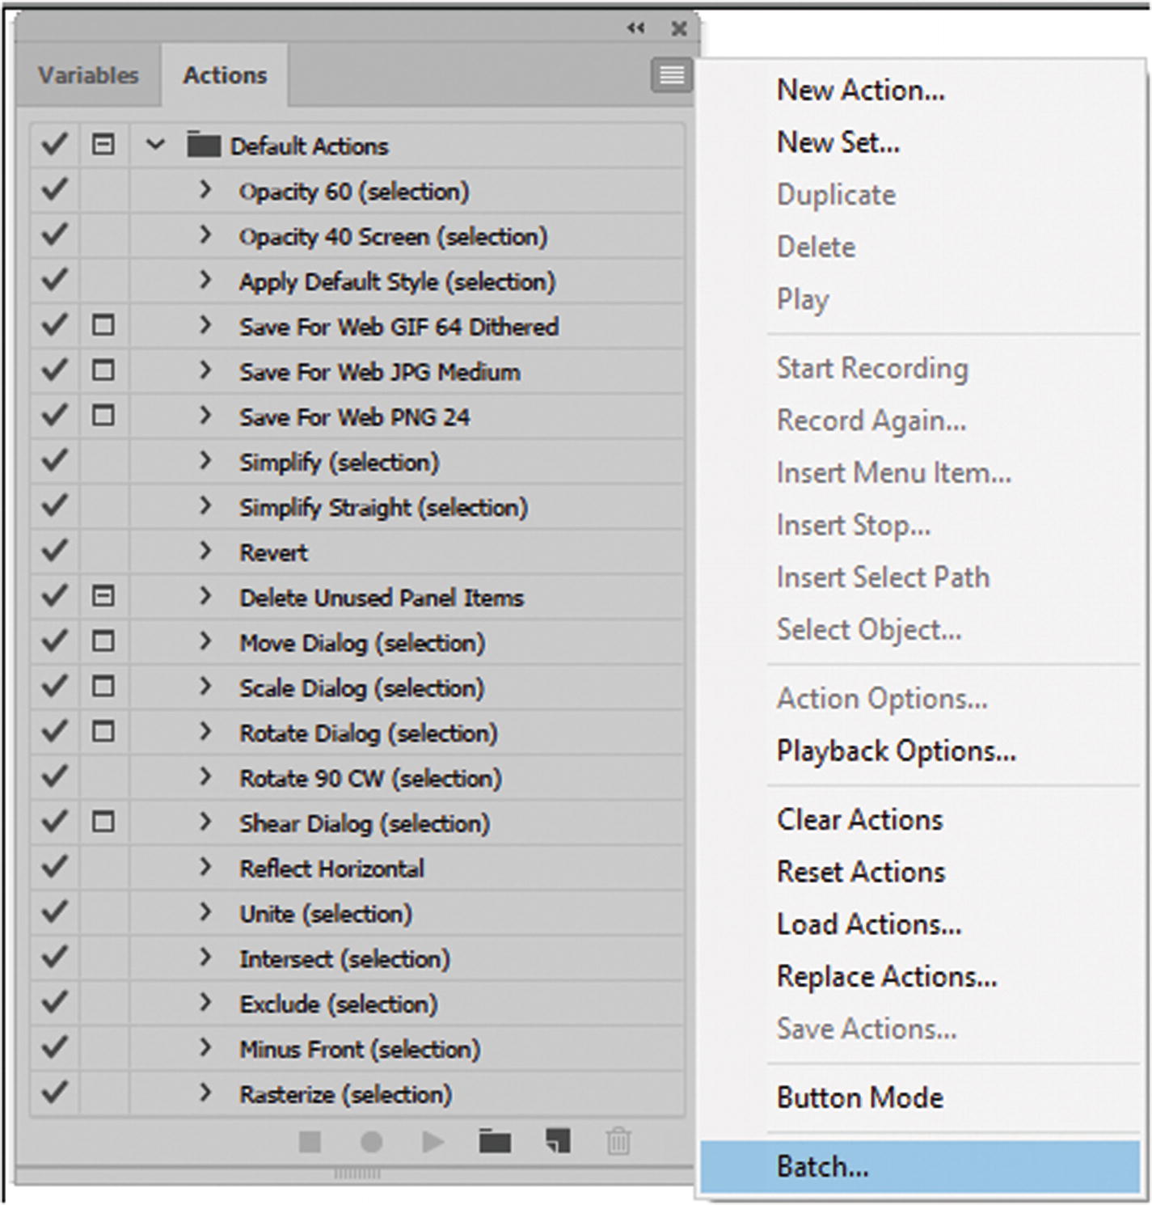
Task: Select the Rasterize (selection) action row
Action: [345, 1094]
